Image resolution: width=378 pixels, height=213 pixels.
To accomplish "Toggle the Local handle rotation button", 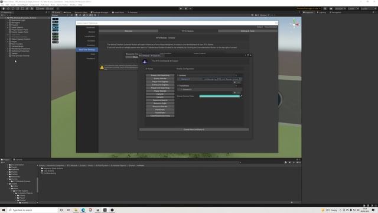I will 50,9.
